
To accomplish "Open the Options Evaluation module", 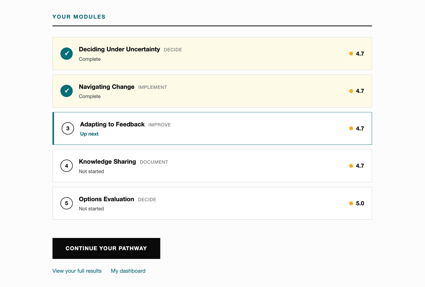I will coord(212,203).
